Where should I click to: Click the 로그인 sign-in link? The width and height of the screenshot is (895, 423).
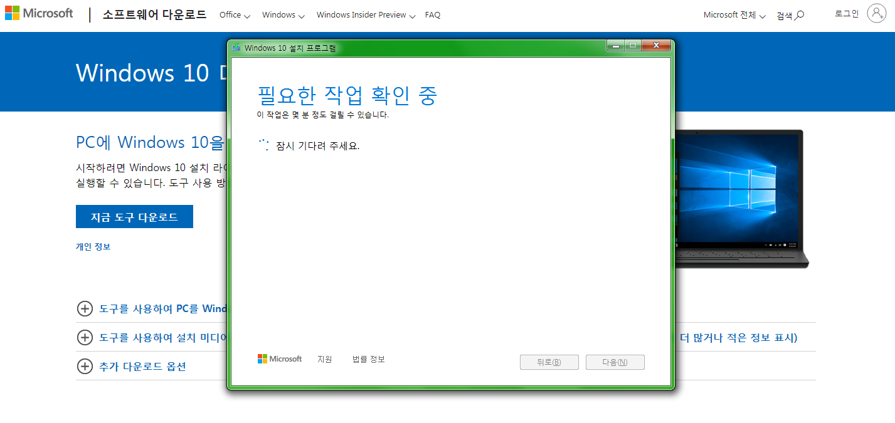click(x=847, y=13)
